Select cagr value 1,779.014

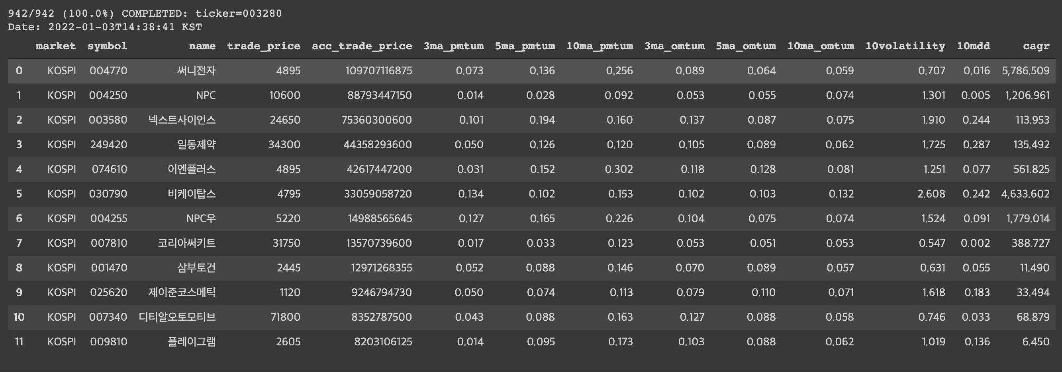pyautogui.click(x=1028, y=219)
